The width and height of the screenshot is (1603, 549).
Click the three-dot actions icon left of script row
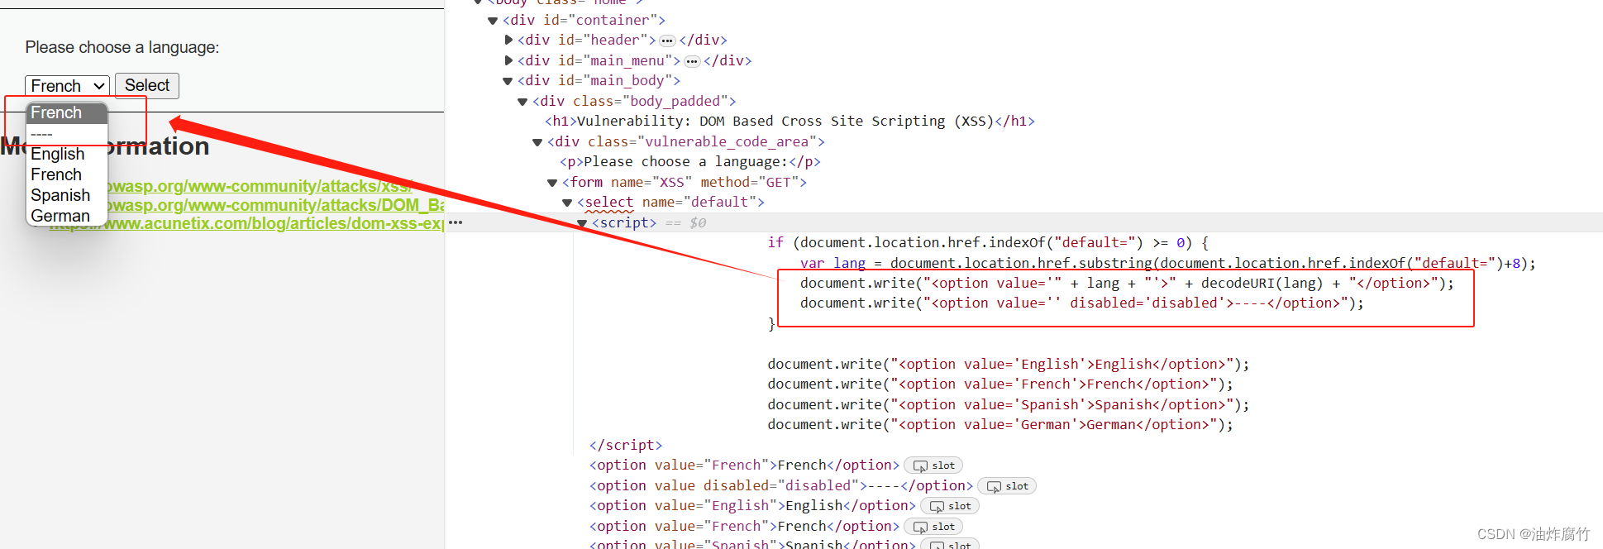click(x=456, y=222)
